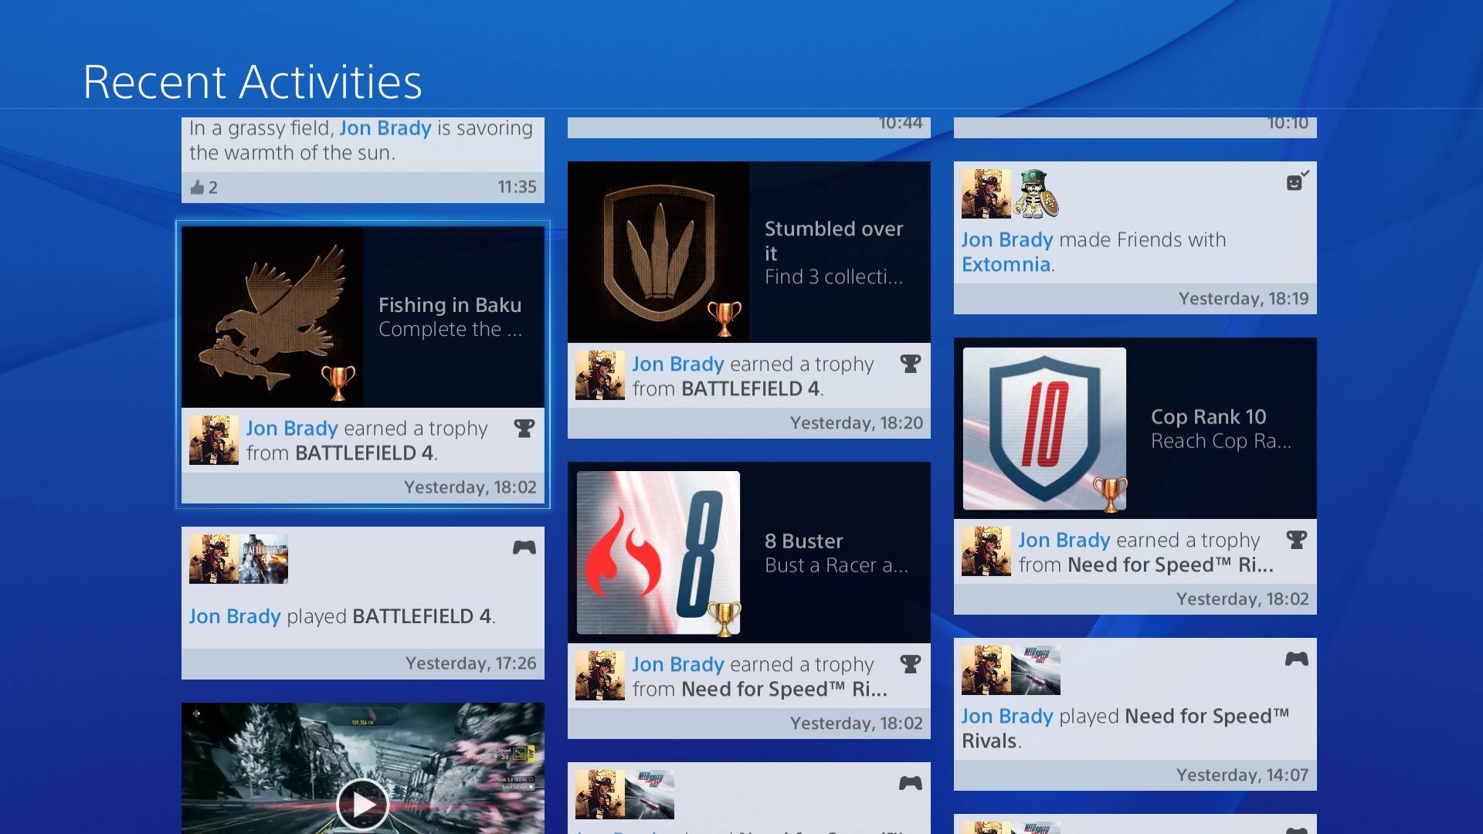Click Jon Brady avatar on Yesterday, 14:07 card
This screenshot has width=1483, height=834.
986,670
